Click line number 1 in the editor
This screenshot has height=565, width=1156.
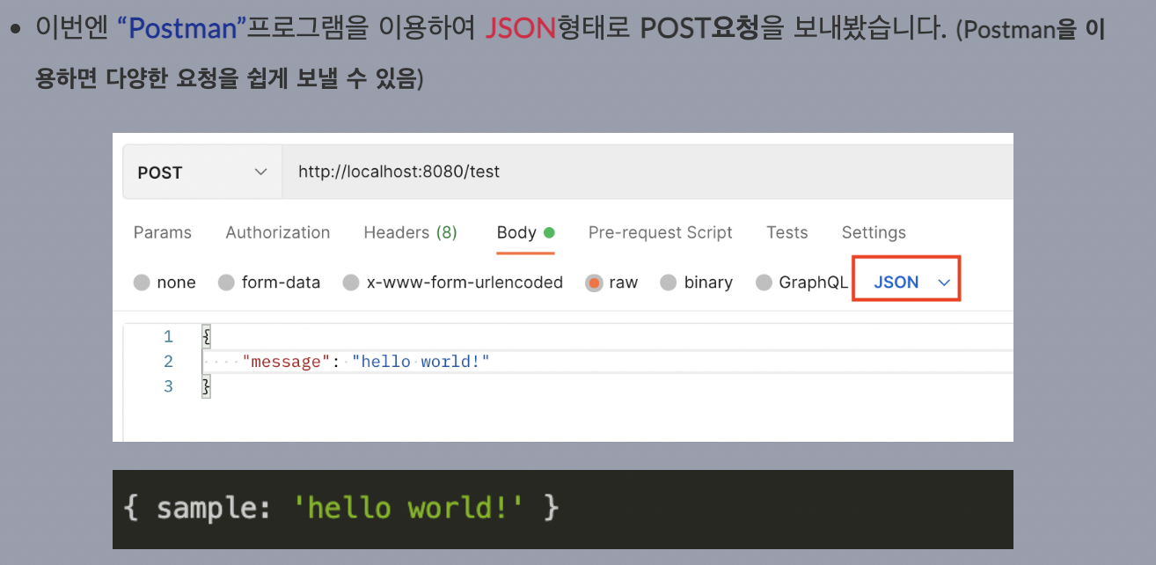coord(168,337)
